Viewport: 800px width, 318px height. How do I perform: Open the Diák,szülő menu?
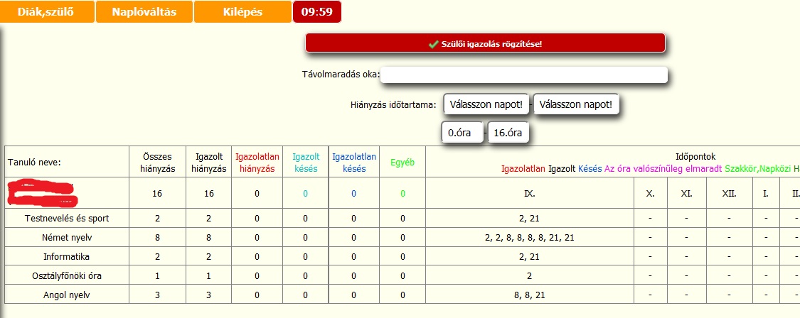click(47, 12)
